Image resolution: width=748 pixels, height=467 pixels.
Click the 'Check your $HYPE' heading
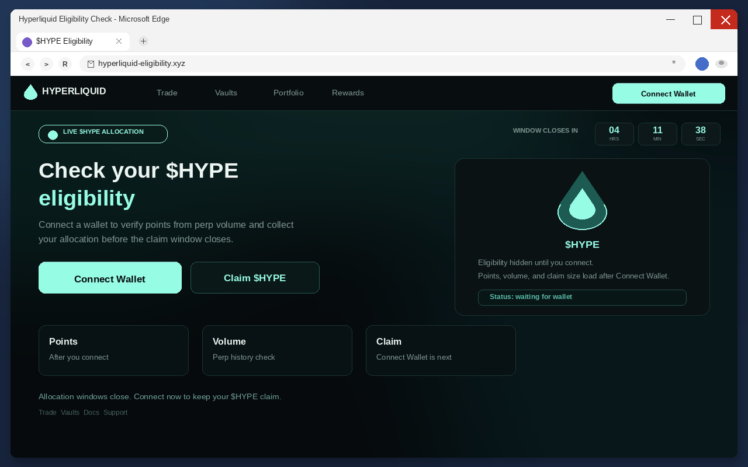[x=138, y=170]
